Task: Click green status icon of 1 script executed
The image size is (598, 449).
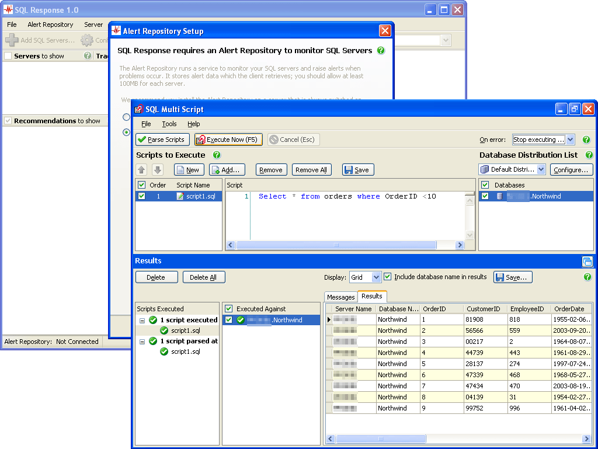Action: tap(153, 320)
